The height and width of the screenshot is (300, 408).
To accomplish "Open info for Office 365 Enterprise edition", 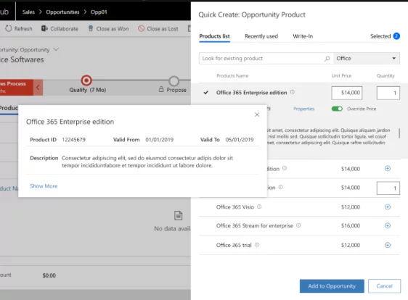I will 293,92.
